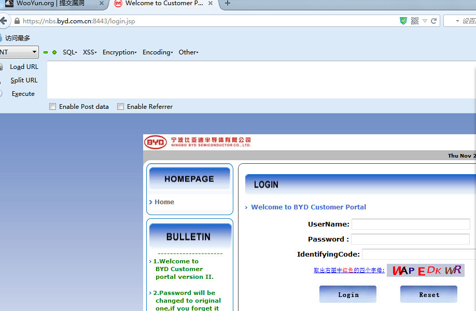
Task: Click the IdentifyingCode input field
Action: click(419, 255)
